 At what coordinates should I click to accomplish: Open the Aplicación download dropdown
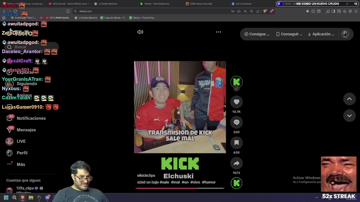click(x=321, y=34)
